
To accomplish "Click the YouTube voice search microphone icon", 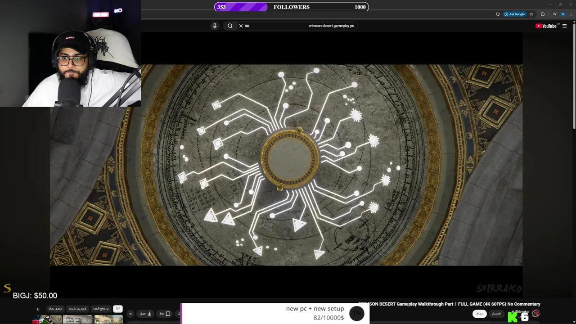I will tap(215, 26).
